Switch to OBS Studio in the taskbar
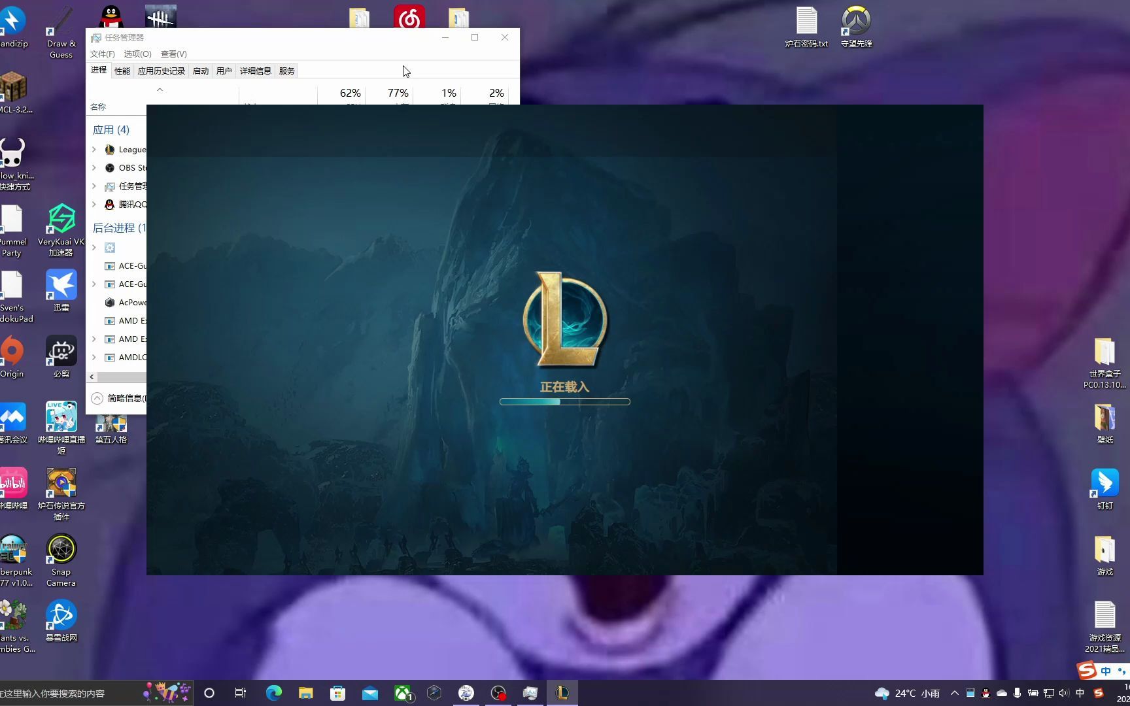Screen dimensions: 1130x706 pos(498,693)
